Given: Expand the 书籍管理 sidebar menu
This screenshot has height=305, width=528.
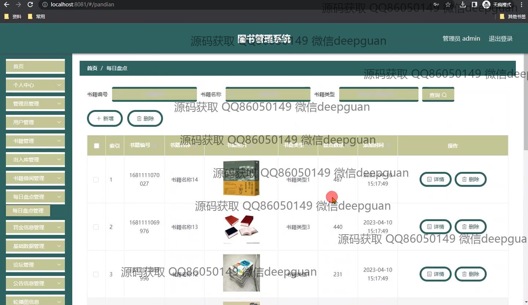Looking at the screenshot, I should (35, 141).
